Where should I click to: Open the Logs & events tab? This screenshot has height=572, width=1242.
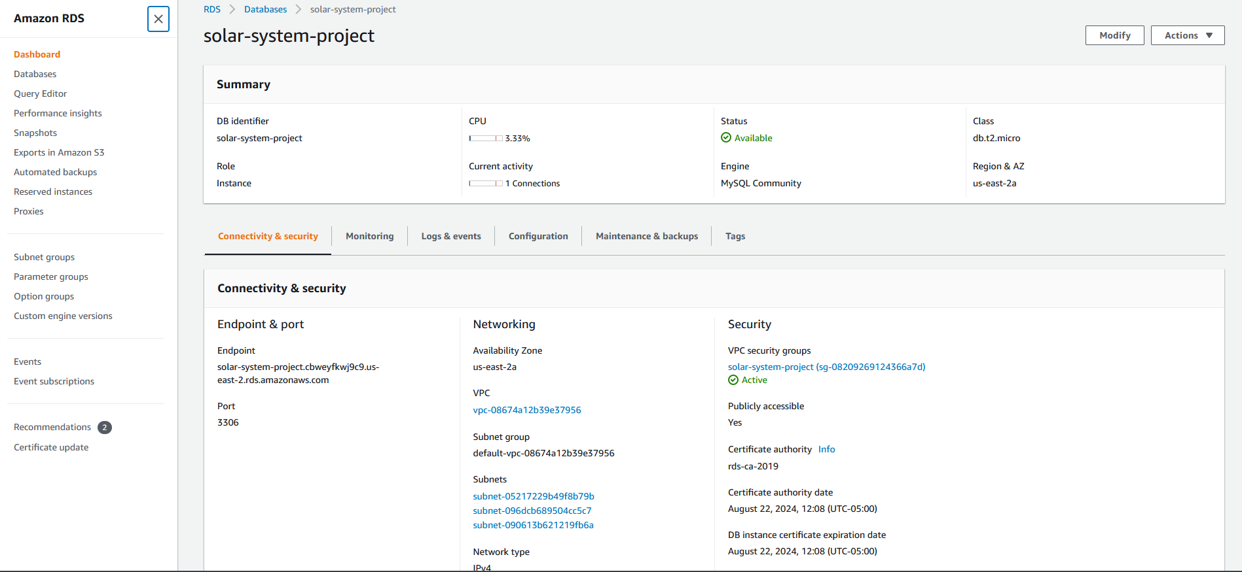coord(451,236)
